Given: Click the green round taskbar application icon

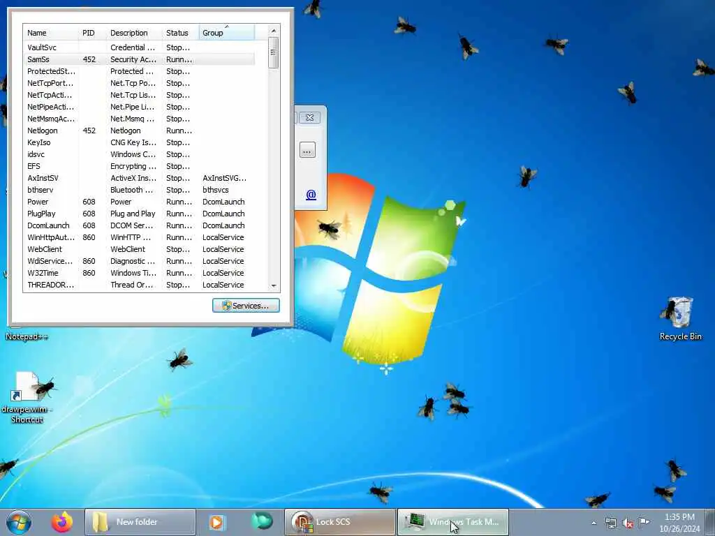Looking at the screenshot, I should 262,521.
